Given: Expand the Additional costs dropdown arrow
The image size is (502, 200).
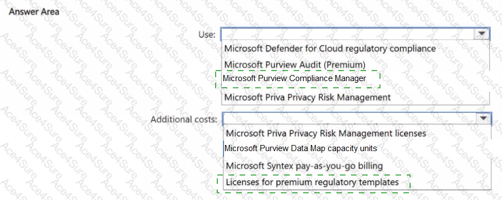Looking at the screenshot, I should click(x=484, y=119).
